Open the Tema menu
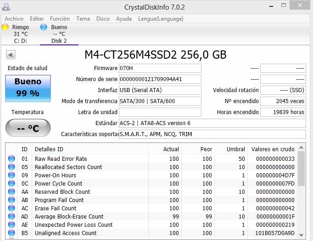Viewport: 313px width, 241px height. tap(83, 19)
